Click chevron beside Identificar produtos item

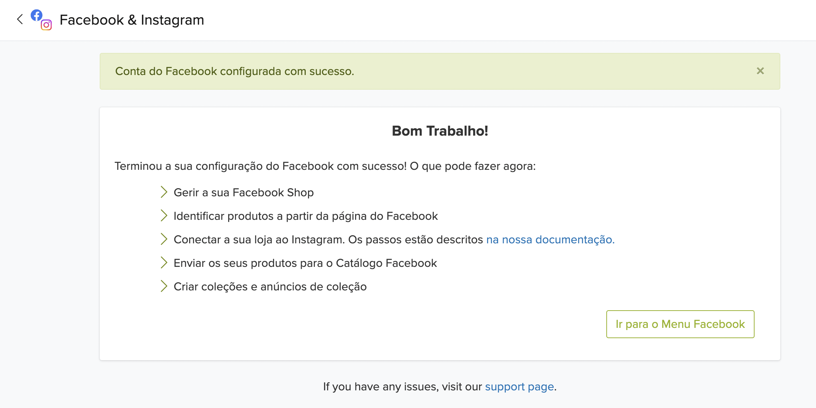click(164, 216)
